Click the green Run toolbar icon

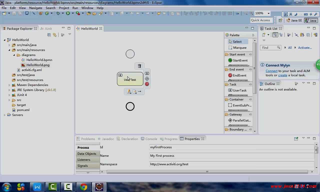tap(68, 13)
